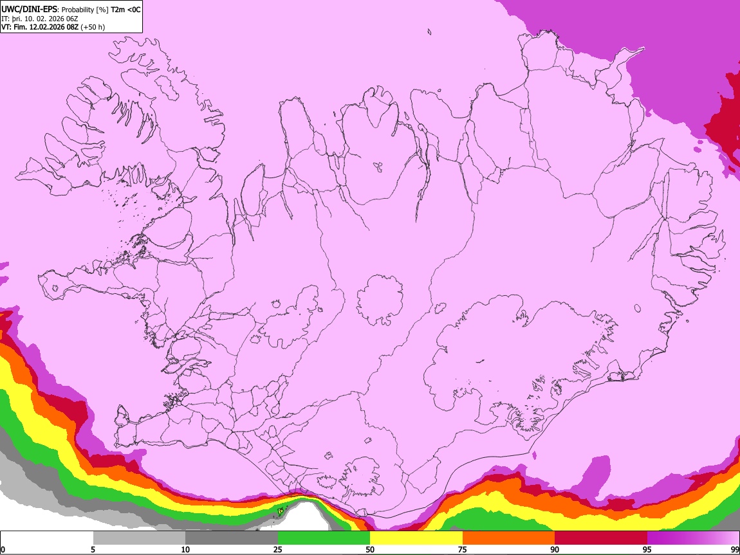Image resolution: width=740 pixels, height=555 pixels.
Task: Click the legend value '50'
Action: coord(370,549)
